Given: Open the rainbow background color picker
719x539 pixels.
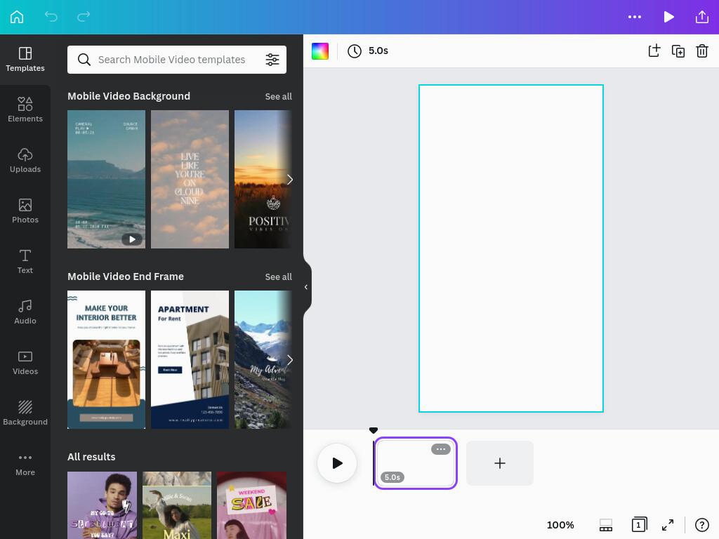Looking at the screenshot, I should 320,51.
